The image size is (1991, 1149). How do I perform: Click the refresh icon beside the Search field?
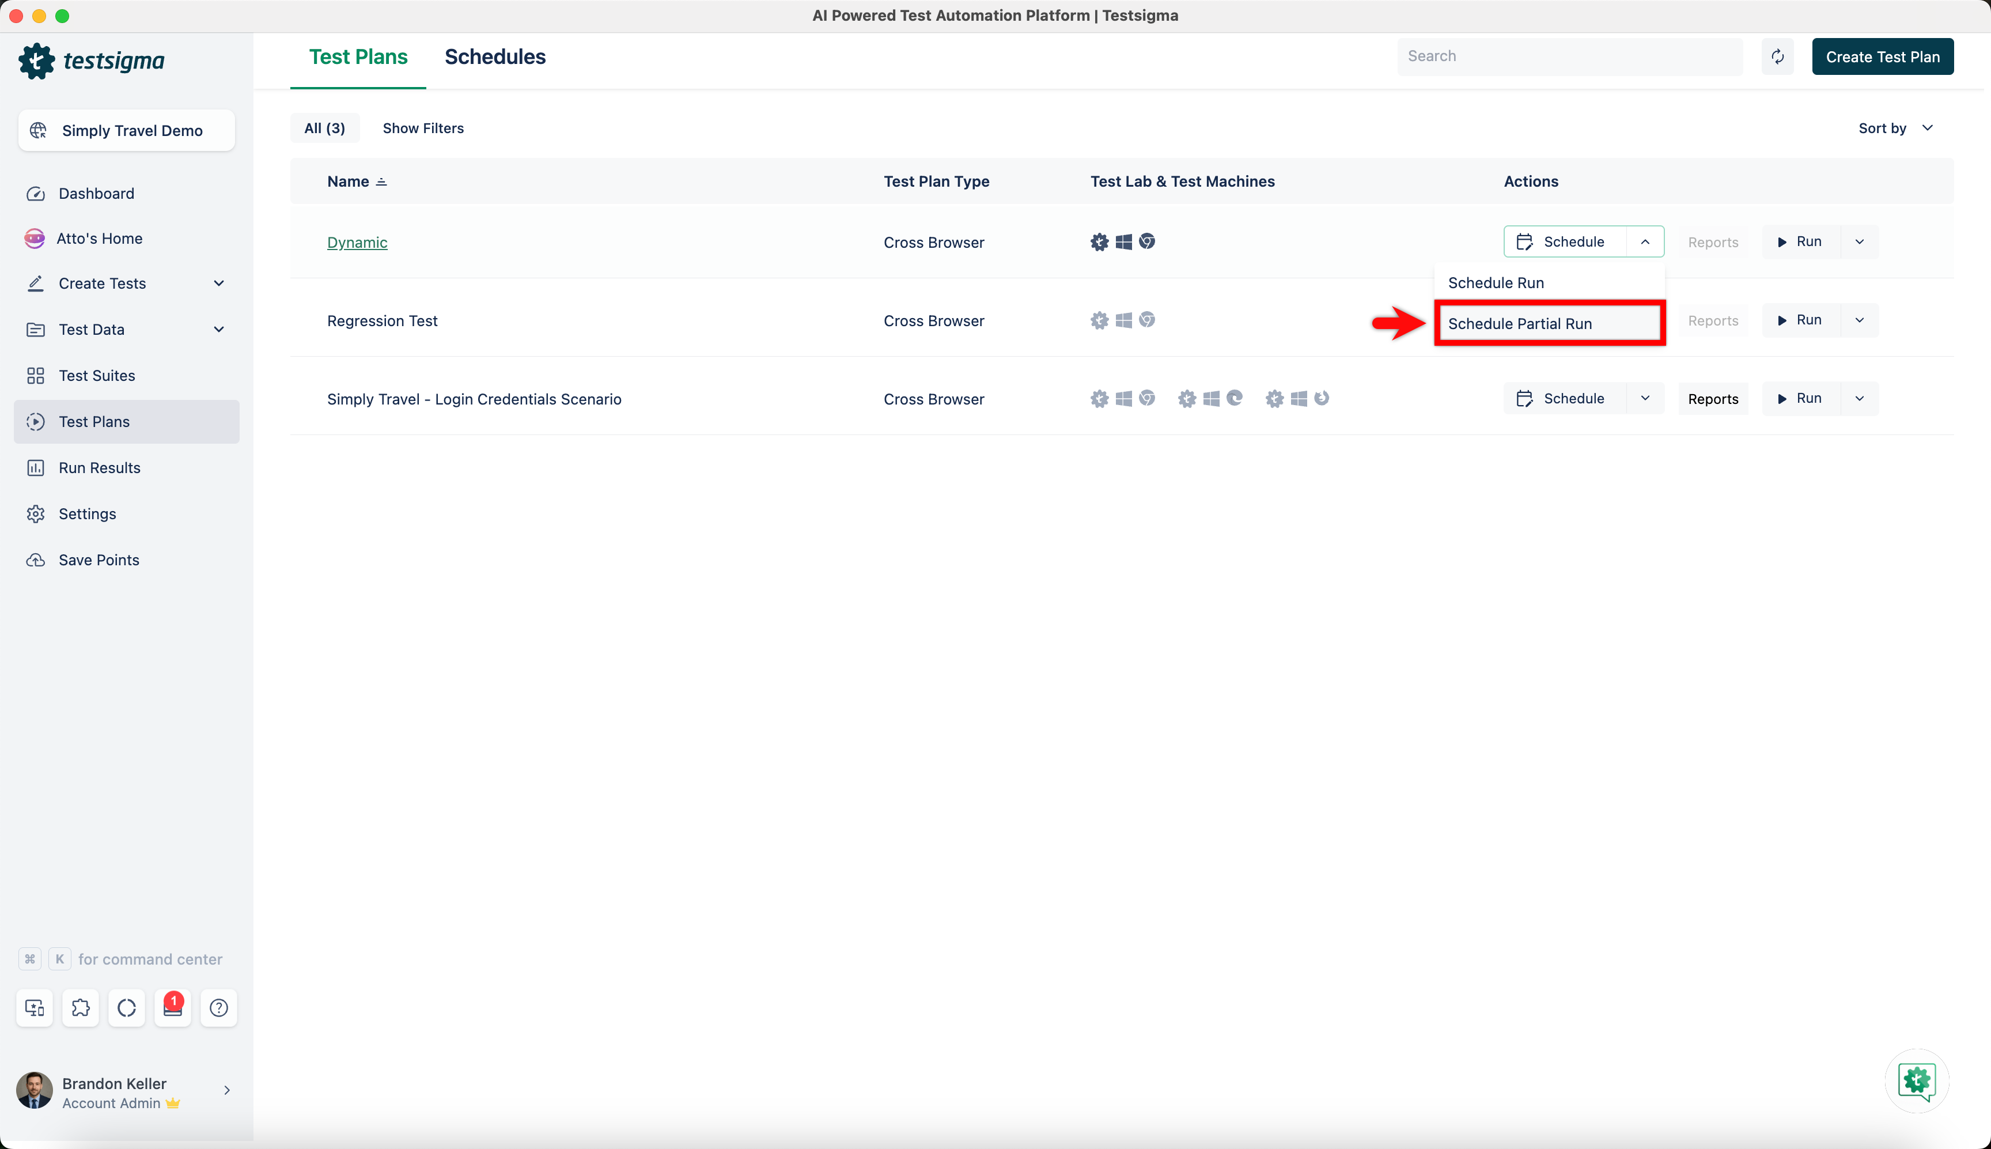(1777, 57)
